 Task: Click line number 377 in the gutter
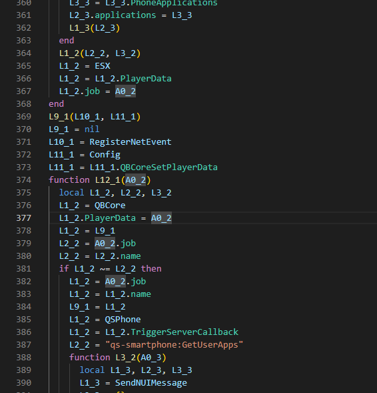[24, 218]
